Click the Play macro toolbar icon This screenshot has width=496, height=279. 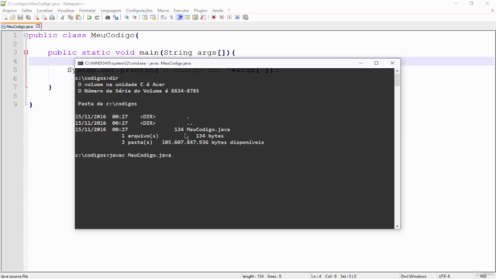pos(229,17)
